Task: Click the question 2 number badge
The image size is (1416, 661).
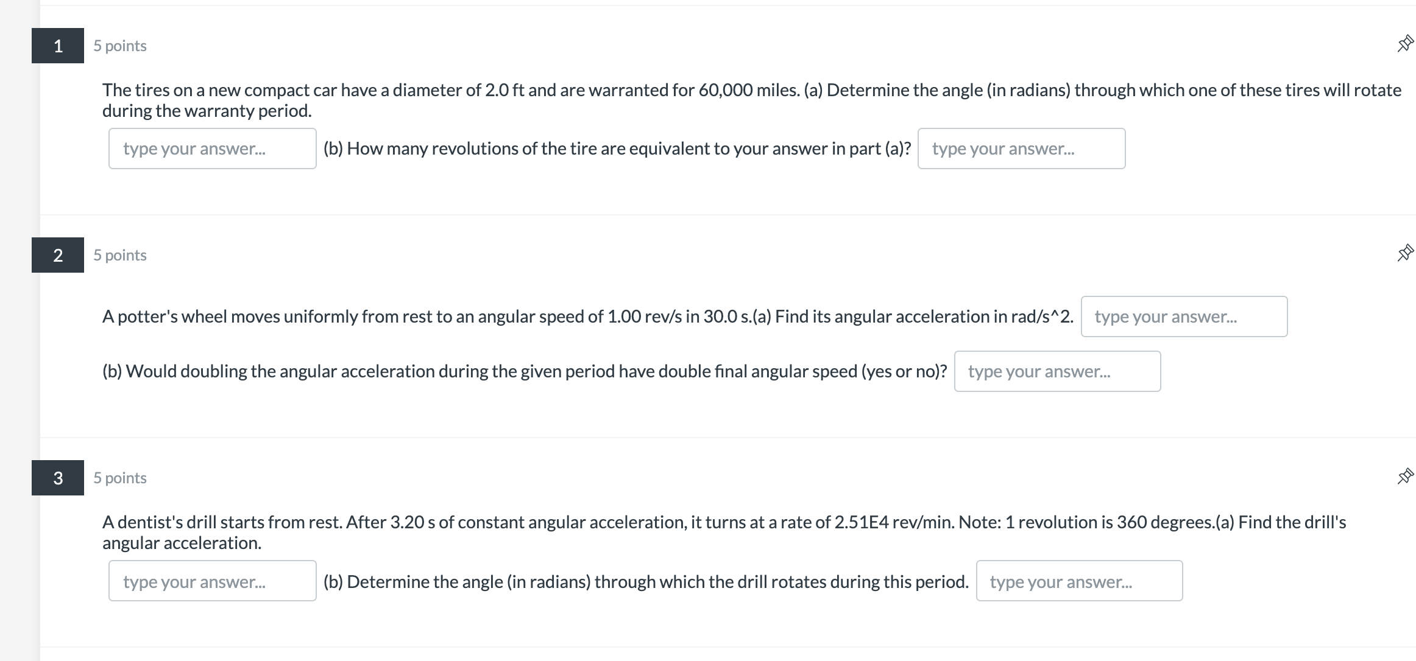Action: coord(58,255)
